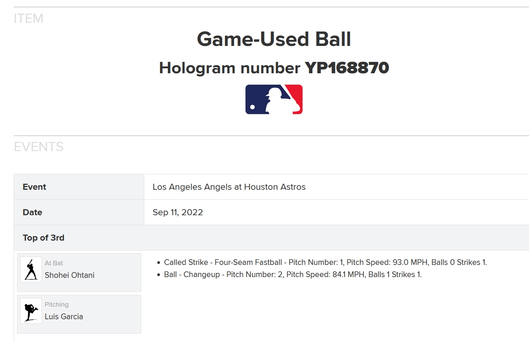Click the Called Strike Four-Seam Fastball entry
529x342 pixels.
click(x=325, y=262)
